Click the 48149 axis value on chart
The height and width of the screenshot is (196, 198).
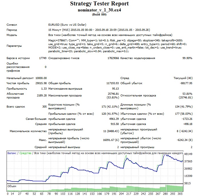click(x=188, y=154)
